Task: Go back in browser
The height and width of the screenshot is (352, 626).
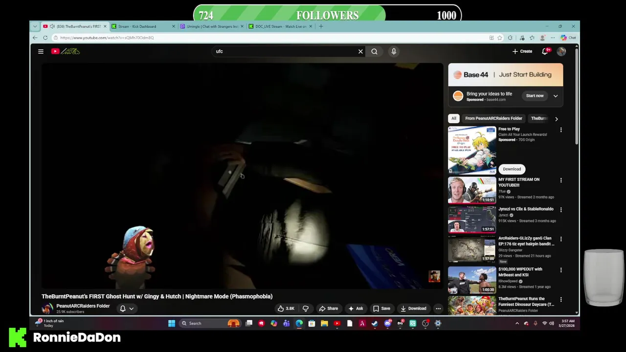Action: [x=35, y=38]
